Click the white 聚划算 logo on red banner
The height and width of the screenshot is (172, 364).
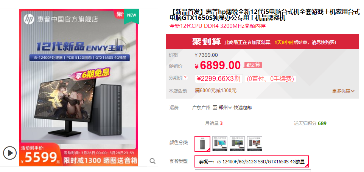pyautogui.click(x=206, y=42)
